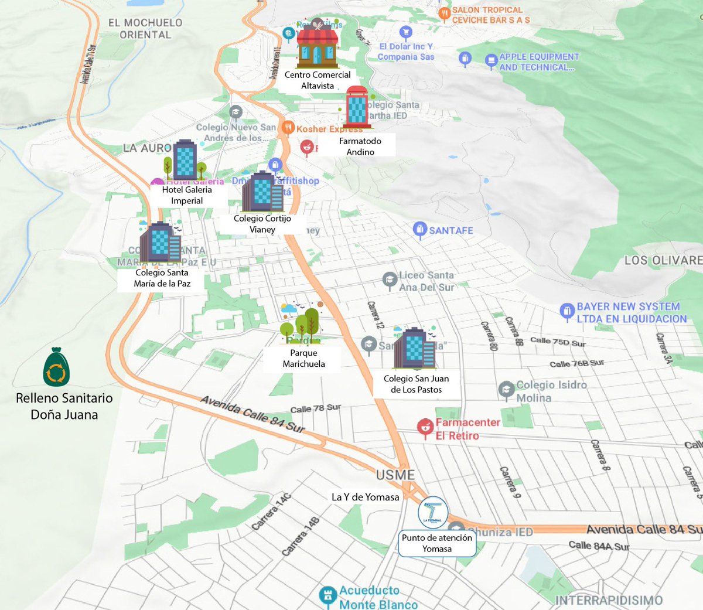Expand the Kosher Express restaurant marker
This screenshot has height=610, width=703.
click(x=288, y=127)
